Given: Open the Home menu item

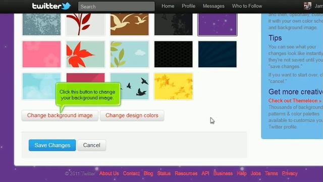Looking at the screenshot, I should pyautogui.click(x=168, y=6).
